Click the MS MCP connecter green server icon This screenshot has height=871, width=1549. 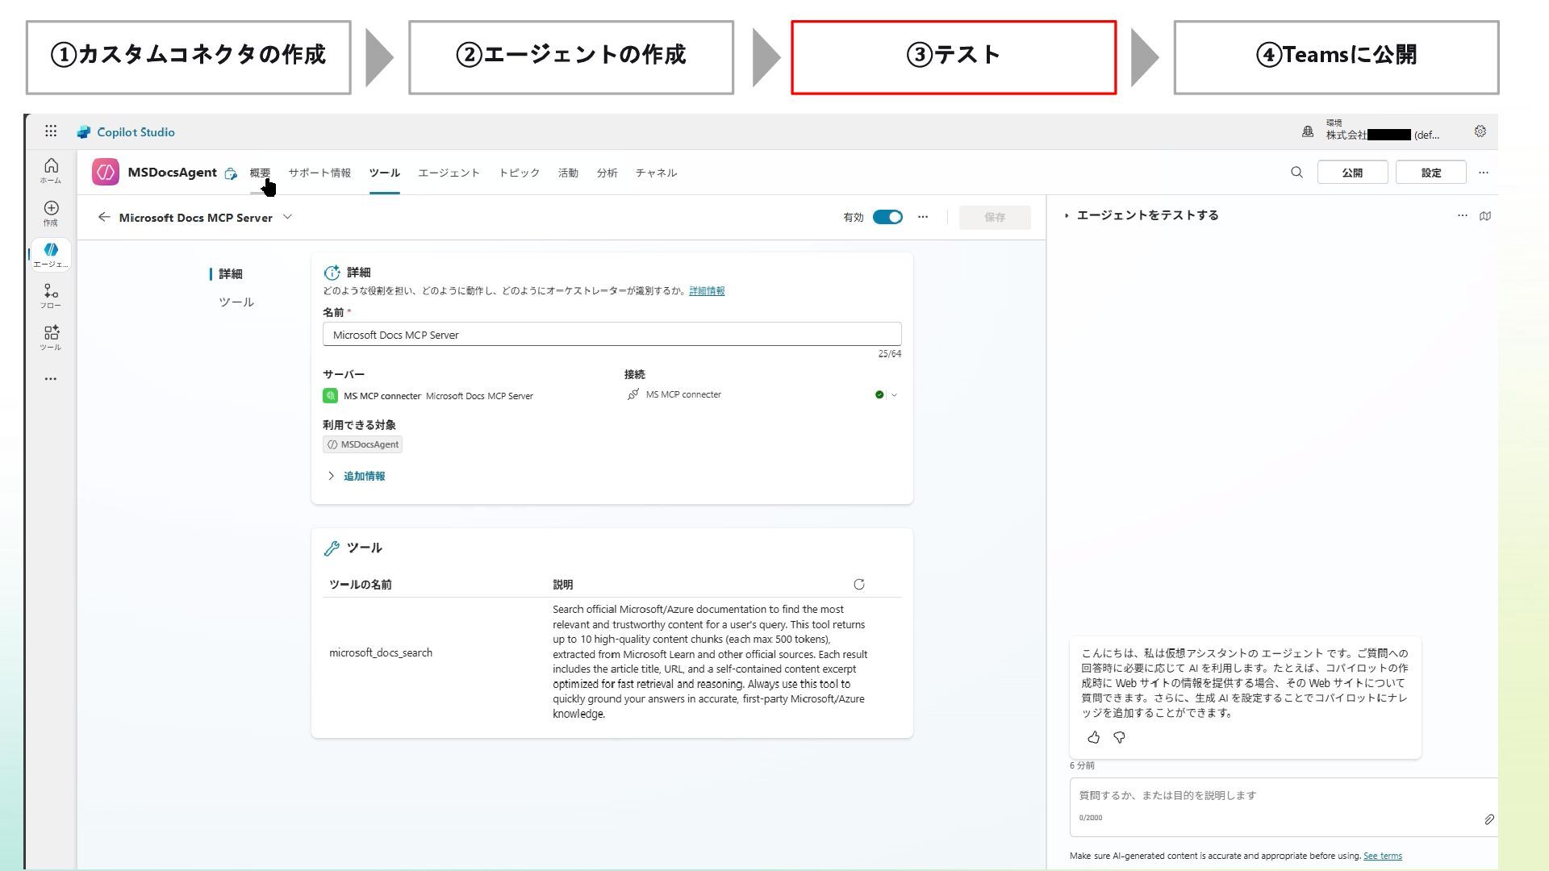[330, 395]
